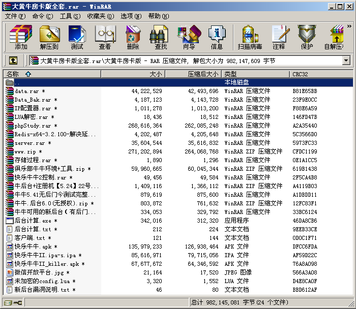This screenshot has width=356, height=309.
Task: Expand the archive path dropdown arrow
Action: pyautogui.click(x=346, y=60)
